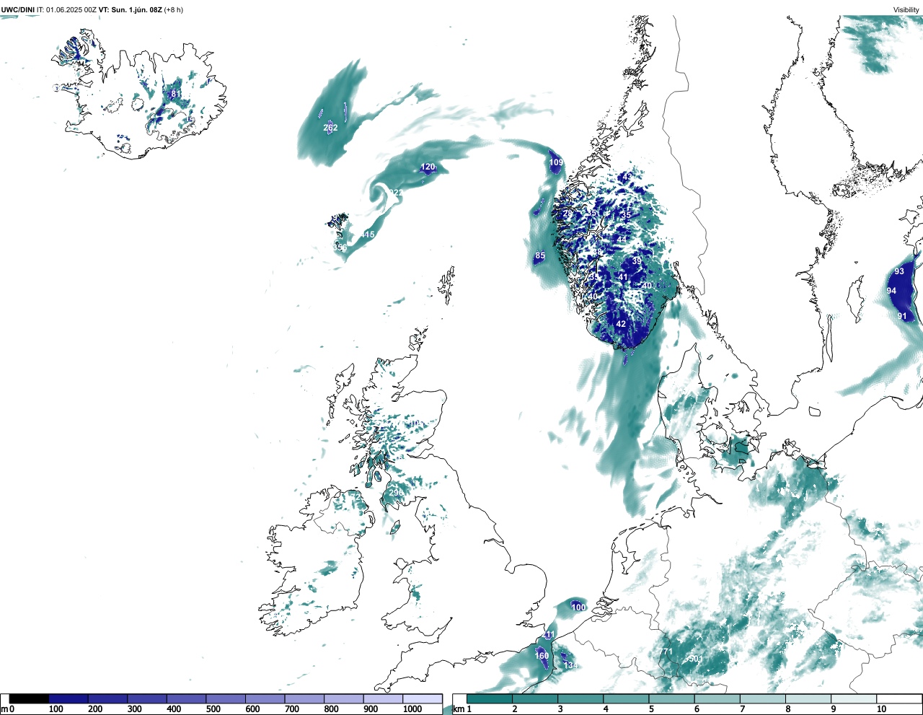Viewport: 923px width, 715px height.
Task: Click the 'UWC/DINI' model name in header
Action: pyautogui.click(x=17, y=9)
